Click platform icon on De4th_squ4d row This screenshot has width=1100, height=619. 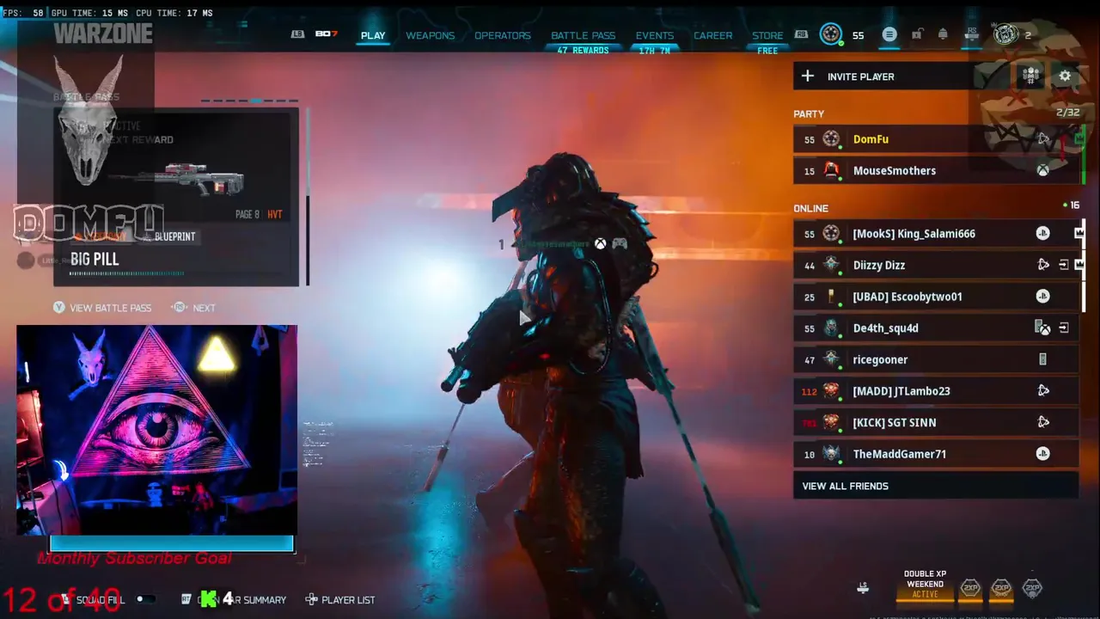coord(1042,328)
